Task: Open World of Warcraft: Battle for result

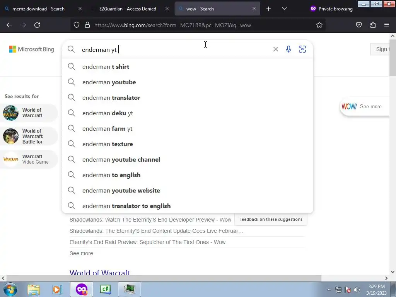Action: pyautogui.click(x=29, y=137)
